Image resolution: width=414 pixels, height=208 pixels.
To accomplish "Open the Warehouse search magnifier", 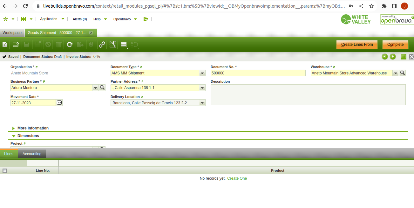I will tap(403, 73).
